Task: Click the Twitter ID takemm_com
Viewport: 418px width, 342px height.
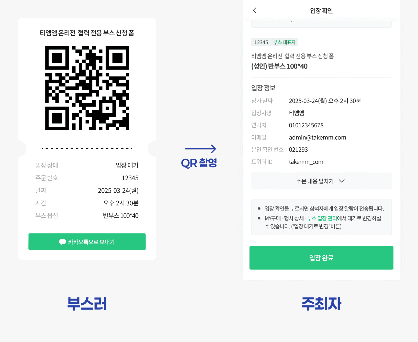Action: 306,162
